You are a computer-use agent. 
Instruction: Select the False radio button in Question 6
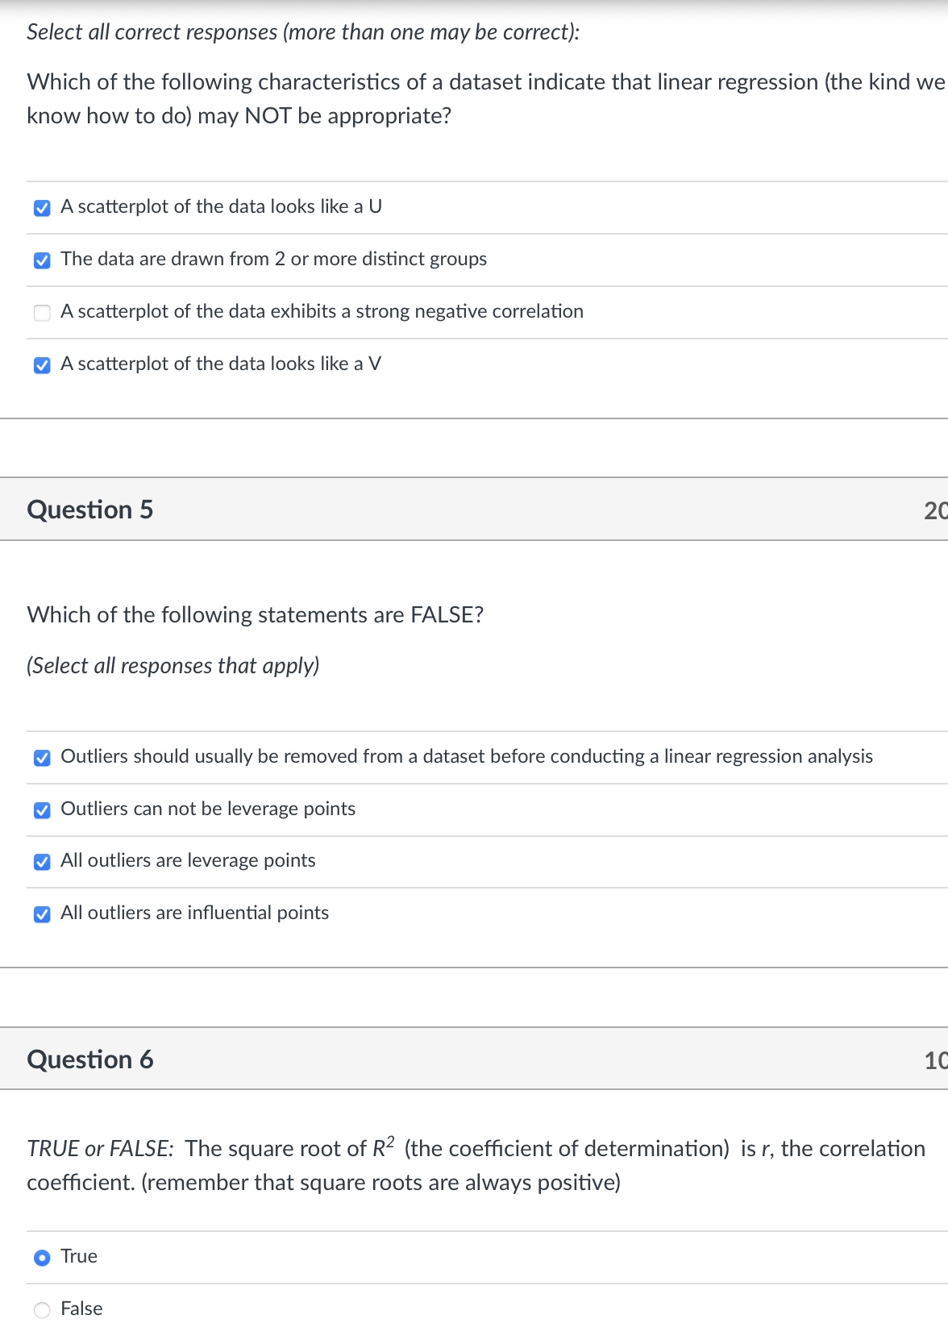point(43,1307)
